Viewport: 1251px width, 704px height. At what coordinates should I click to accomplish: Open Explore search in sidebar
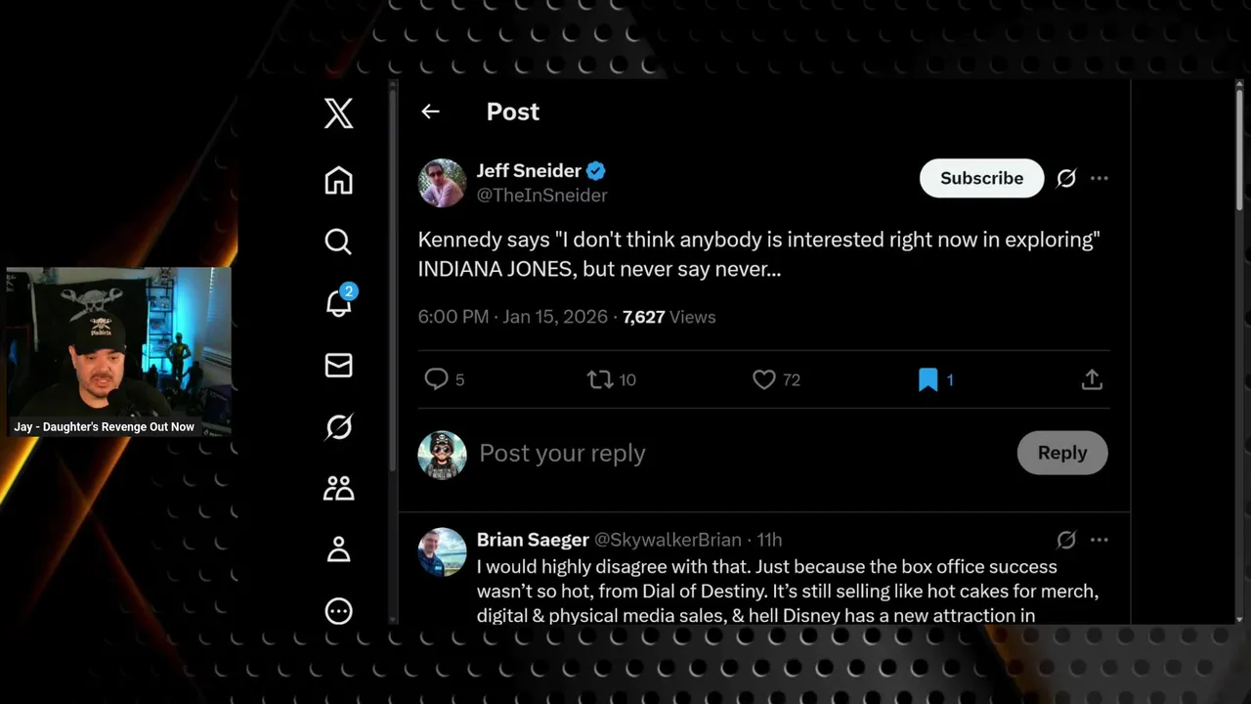338,242
